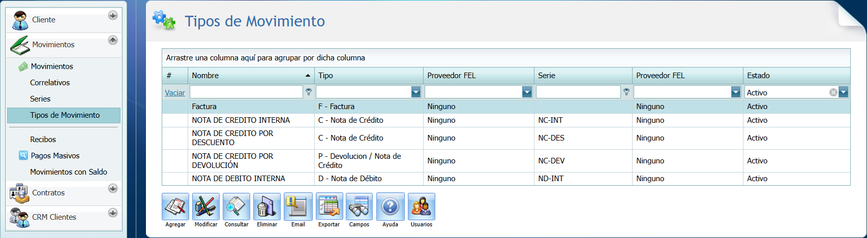Click the Modificar pencil icon
The width and height of the screenshot is (867, 238).
coord(206,207)
